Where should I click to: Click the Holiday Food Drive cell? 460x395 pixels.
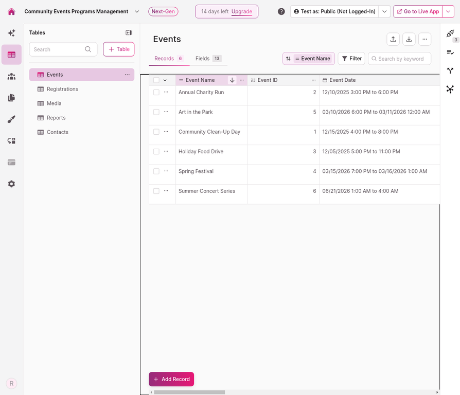(211, 154)
